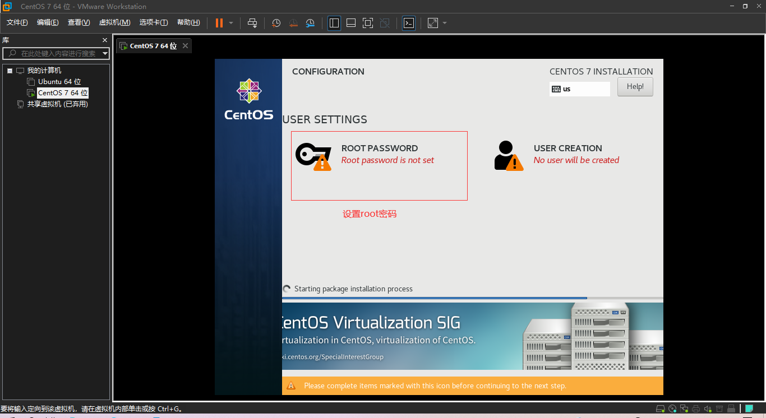Click 'Starting package installation process' status text
Image resolution: width=766 pixels, height=418 pixels.
click(353, 289)
